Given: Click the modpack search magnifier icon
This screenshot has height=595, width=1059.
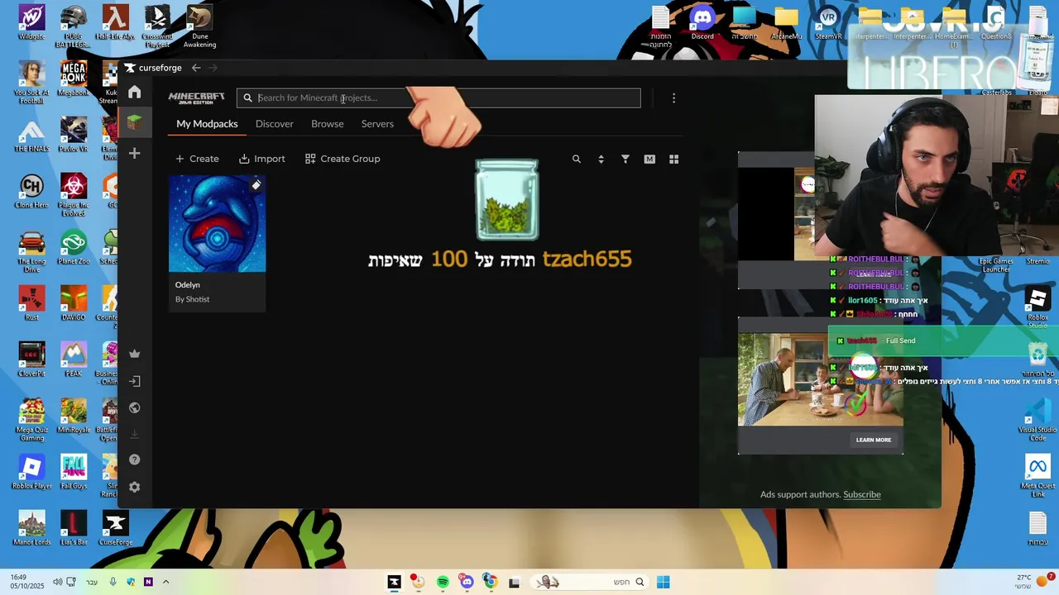Looking at the screenshot, I should (577, 159).
